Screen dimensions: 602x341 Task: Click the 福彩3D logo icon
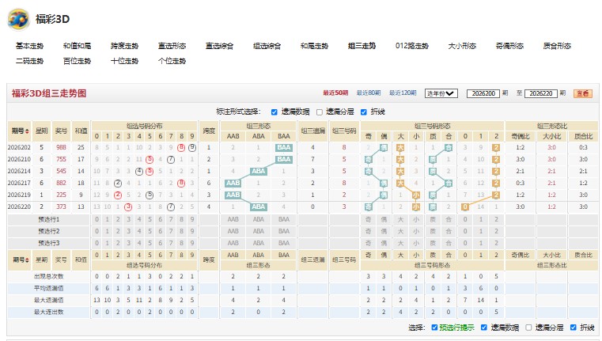point(18,19)
